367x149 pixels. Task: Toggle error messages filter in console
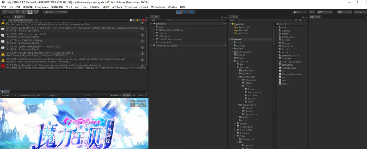click(145, 20)
